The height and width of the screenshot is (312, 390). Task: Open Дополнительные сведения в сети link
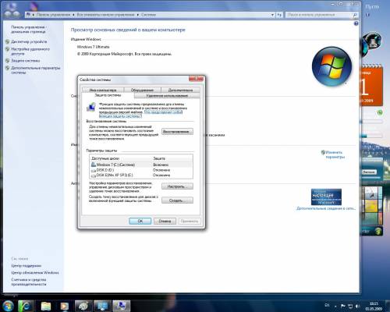pos(326,208)
